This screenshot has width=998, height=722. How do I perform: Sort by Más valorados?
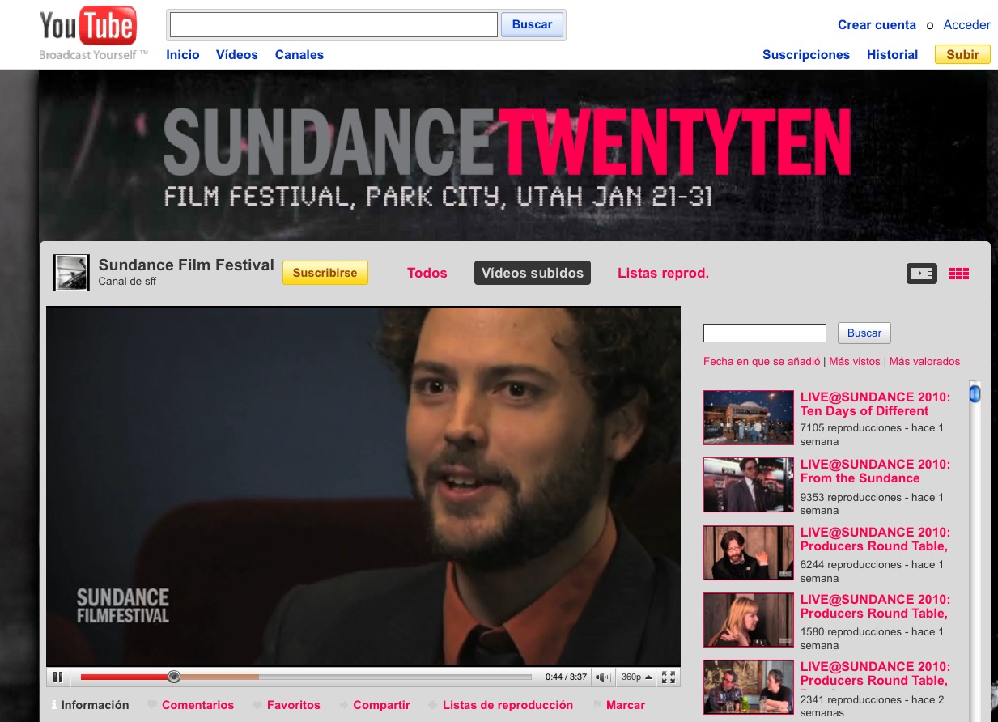(924, 362)
